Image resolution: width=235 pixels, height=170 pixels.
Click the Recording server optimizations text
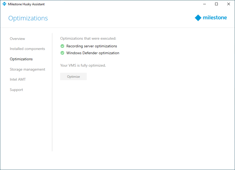[92, 46]
